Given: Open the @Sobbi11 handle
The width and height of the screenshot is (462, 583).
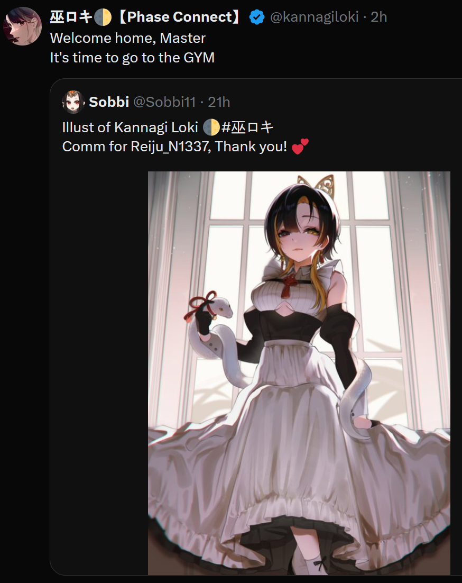Looking at the screenshot, I should click(164, 102).
